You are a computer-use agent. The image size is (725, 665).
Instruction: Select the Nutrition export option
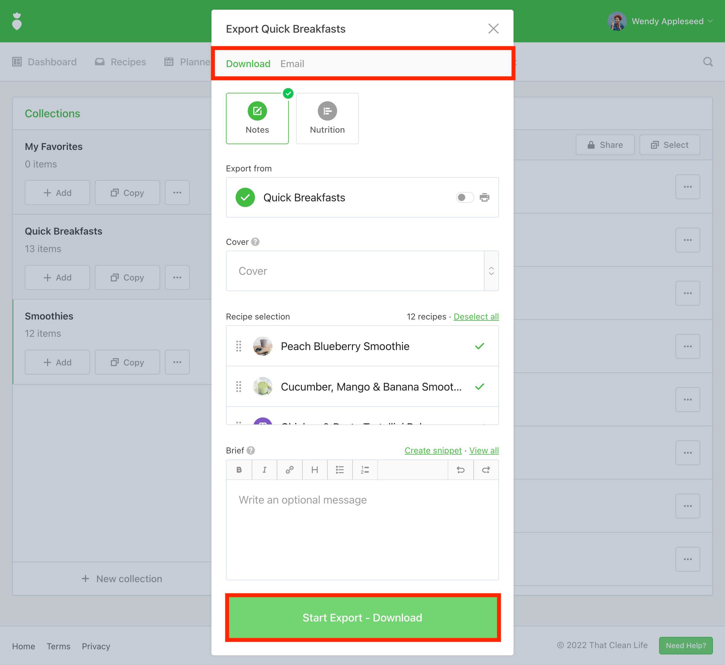[x=327, y=118]
